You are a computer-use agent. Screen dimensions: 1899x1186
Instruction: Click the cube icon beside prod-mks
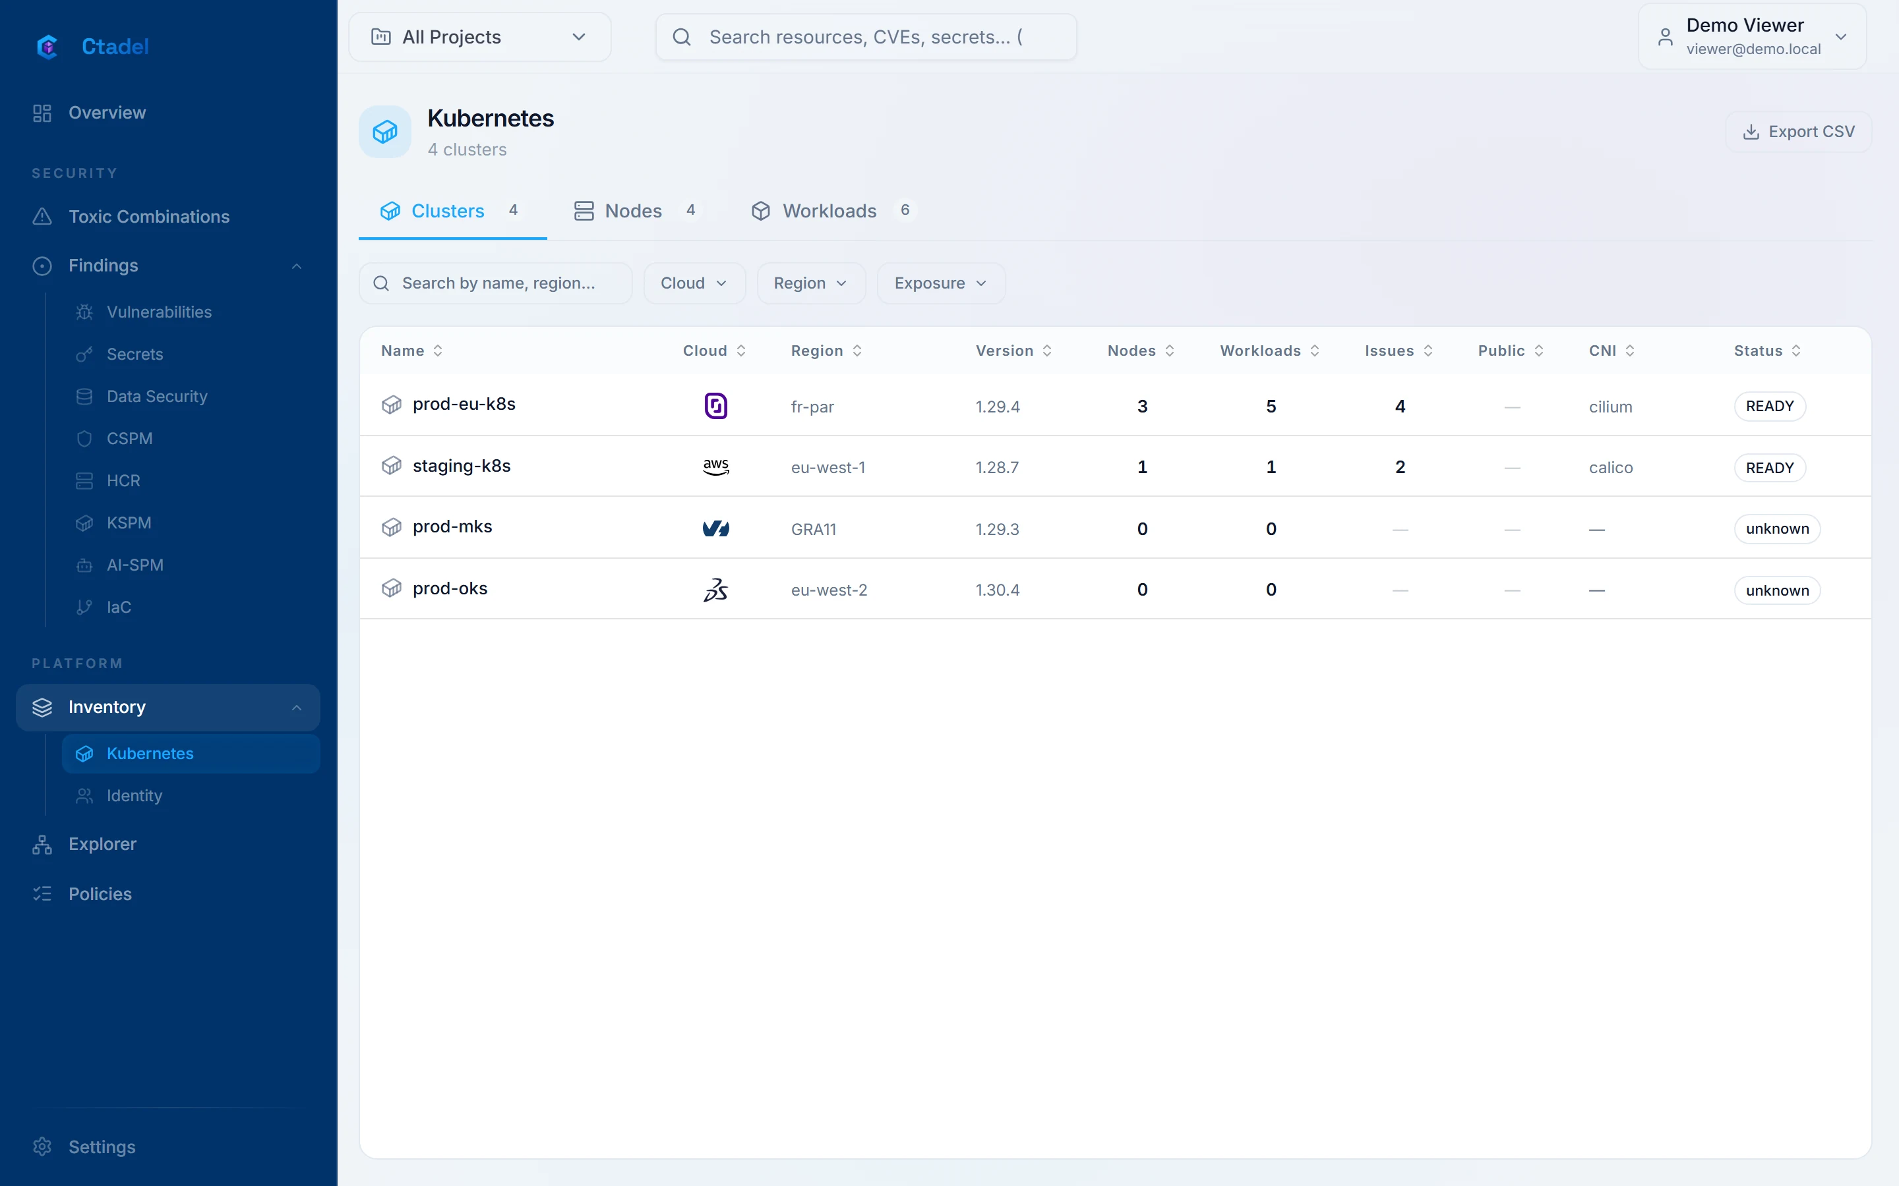tap(392, 527)
